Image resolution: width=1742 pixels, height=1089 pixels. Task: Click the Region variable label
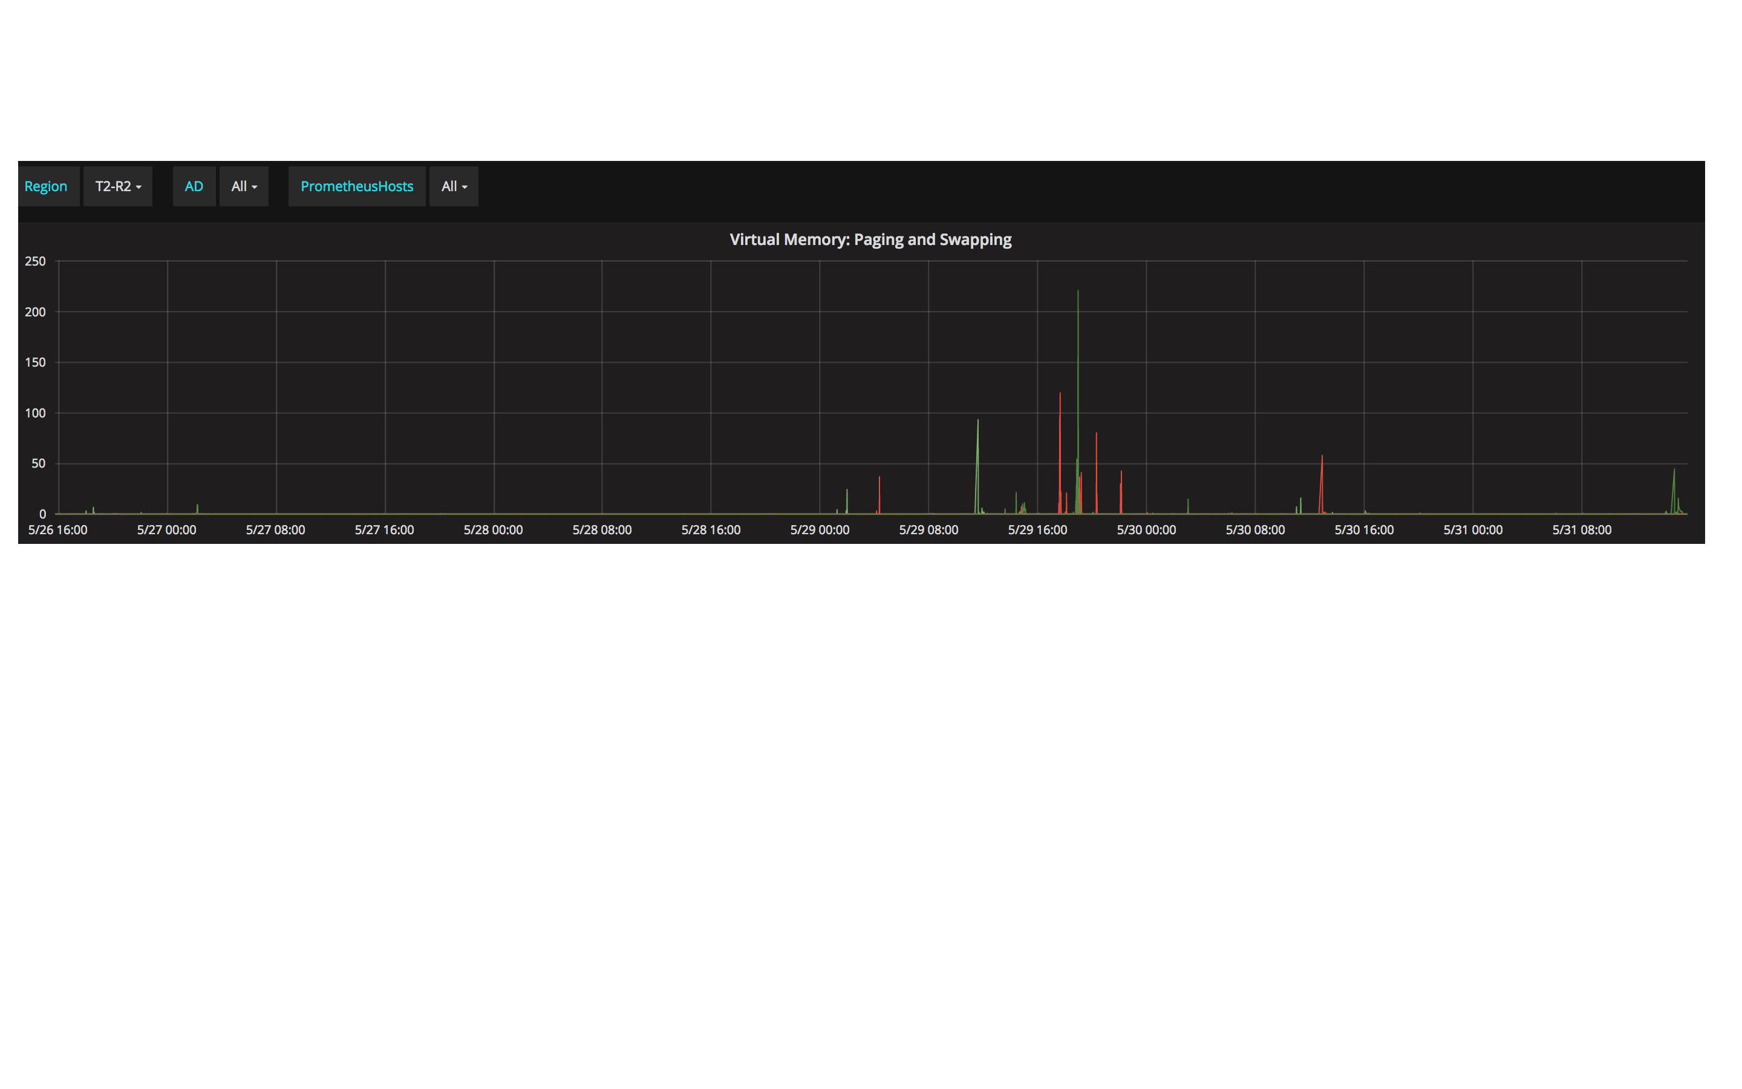click(x=46, y=186)
